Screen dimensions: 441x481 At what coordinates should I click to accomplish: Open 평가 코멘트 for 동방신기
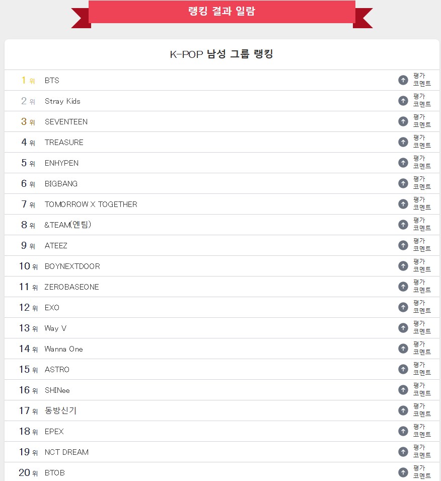(422, 410)
